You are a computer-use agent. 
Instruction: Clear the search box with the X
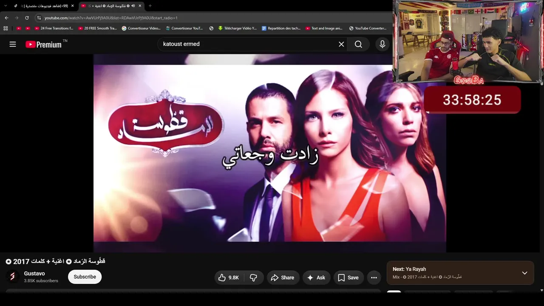[x=341, y=44]
